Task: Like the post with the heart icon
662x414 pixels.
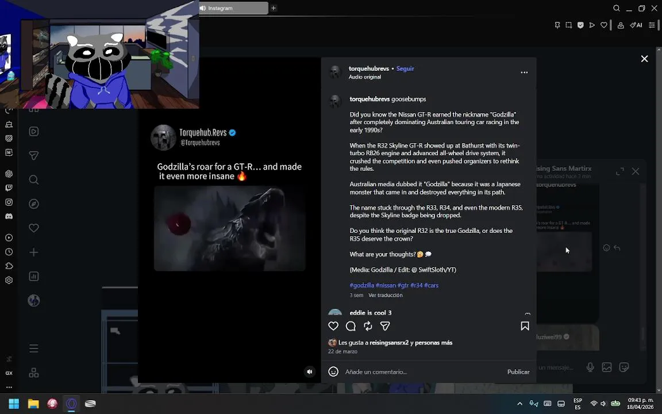Action: pyautogui.click(x=333, y=325)
